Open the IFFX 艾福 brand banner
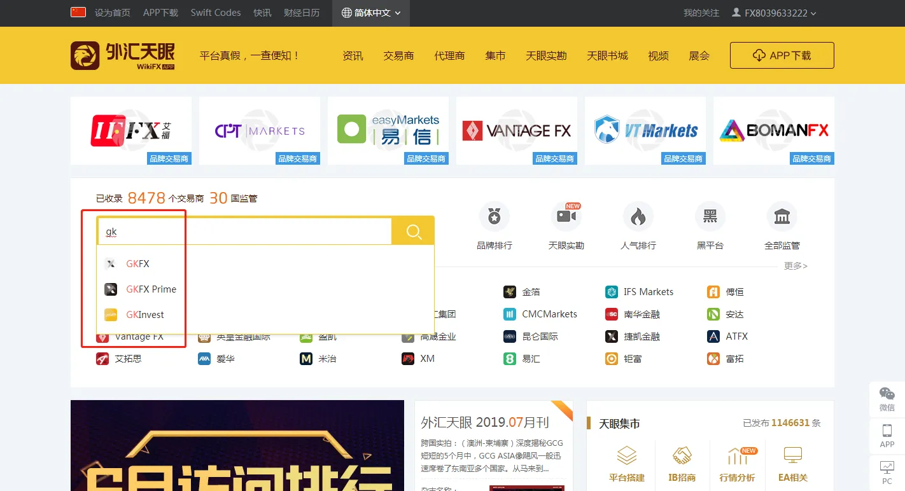Viewport: 905px width, 491px height. tap(131, 131)
